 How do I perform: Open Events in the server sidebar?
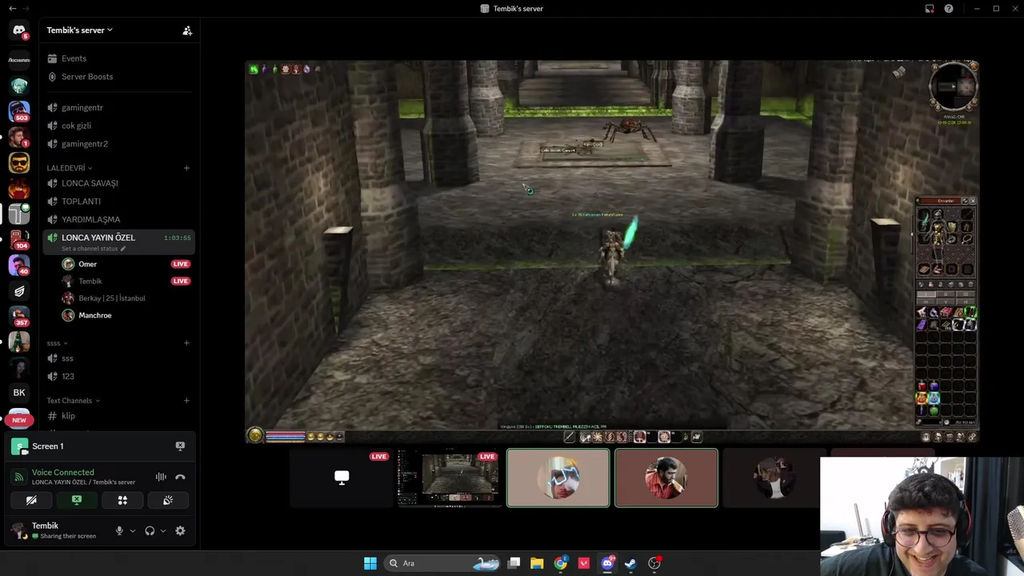(119, 58)
